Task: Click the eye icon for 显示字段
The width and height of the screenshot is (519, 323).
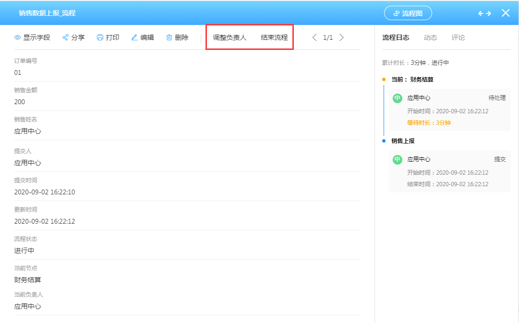Action: click(x=18, y=37)
